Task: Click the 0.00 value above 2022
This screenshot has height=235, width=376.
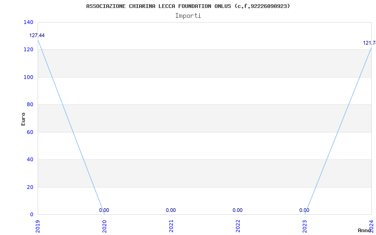Action: pos(237,210)
